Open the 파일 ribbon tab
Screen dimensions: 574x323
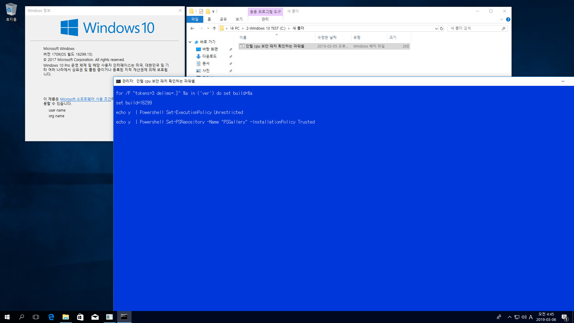pyautogui.click(x=195, y=19)
